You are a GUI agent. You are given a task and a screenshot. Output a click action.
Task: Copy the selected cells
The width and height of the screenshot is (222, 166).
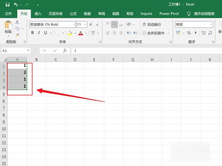pyautogui.click(x=17, y=28)
